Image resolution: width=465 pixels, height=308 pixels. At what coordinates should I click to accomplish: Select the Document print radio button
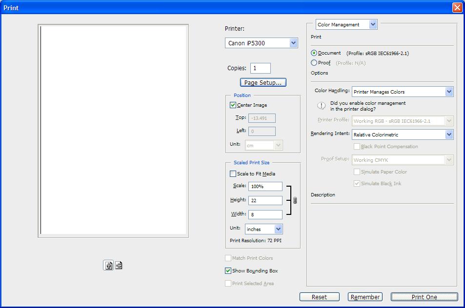click(314, 53)
